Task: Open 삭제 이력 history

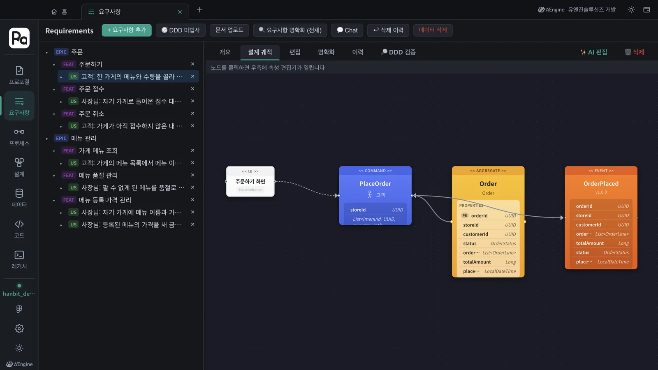Action: (389, 30)
